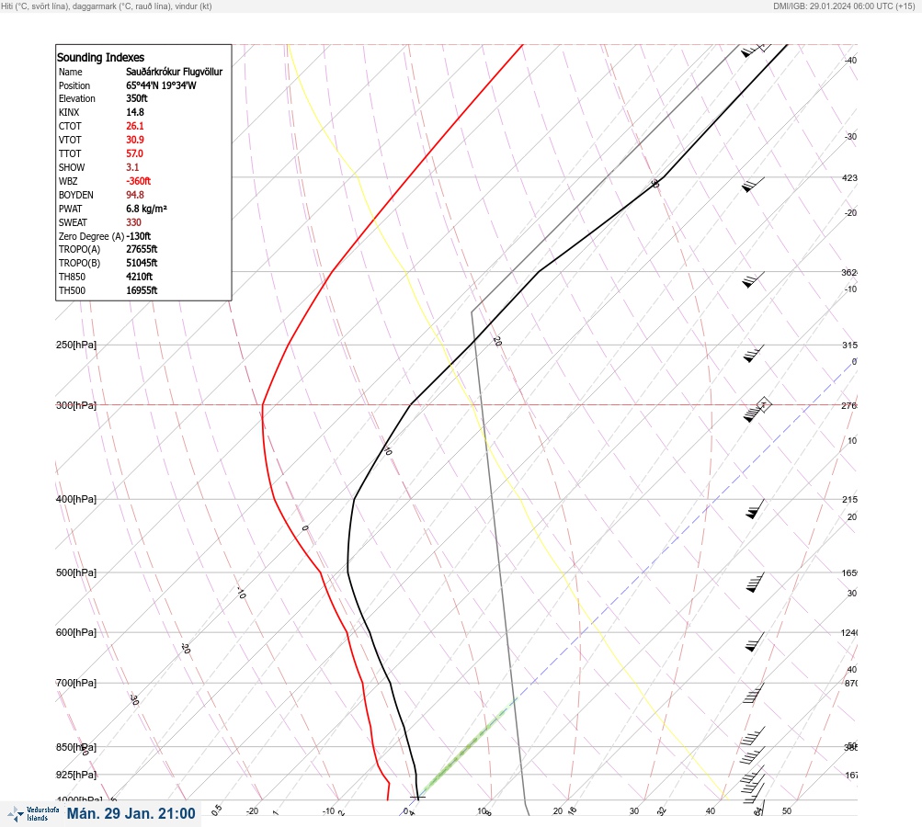This screenshot has height=827, width=922.
Task: Click the 850[hPa] pressure label
Action: click(76, 748)
